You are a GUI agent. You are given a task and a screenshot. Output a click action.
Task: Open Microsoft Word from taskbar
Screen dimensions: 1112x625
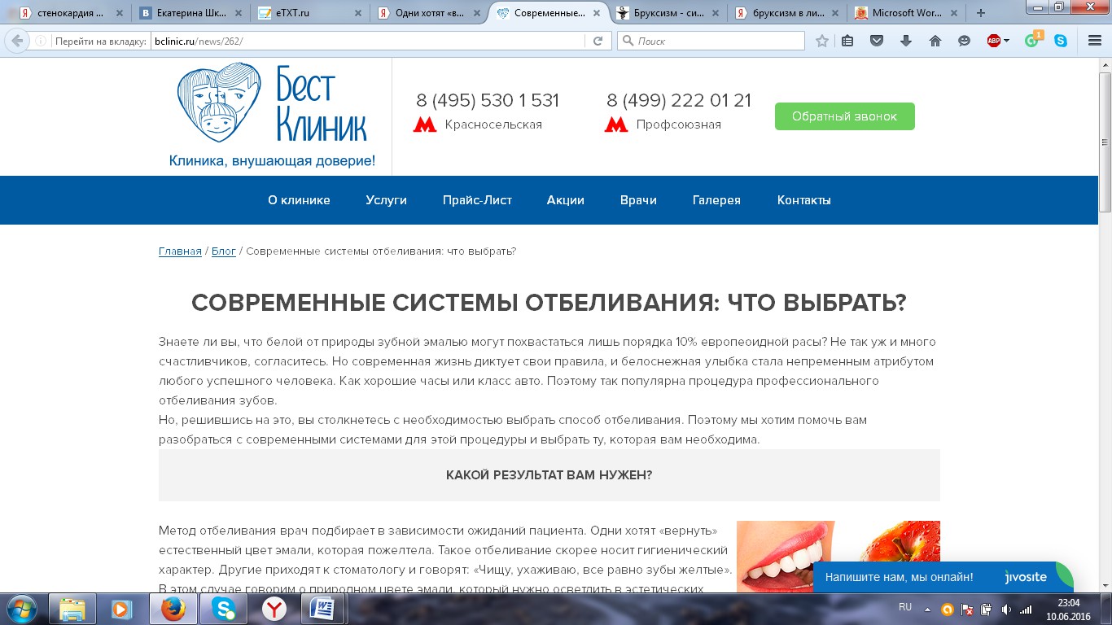coord(323,609)
